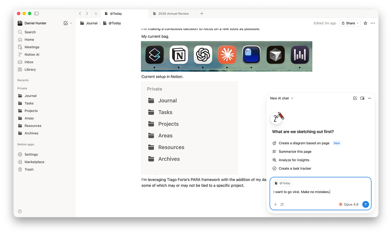392x235 pixels.
Task: Open Notion AI from sidebar
Action: [x=44, y=55]
